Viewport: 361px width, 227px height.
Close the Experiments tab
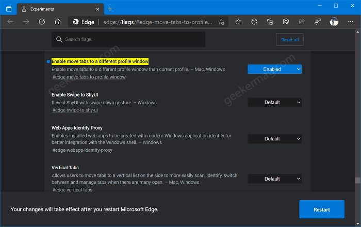[x=97, y=9]
